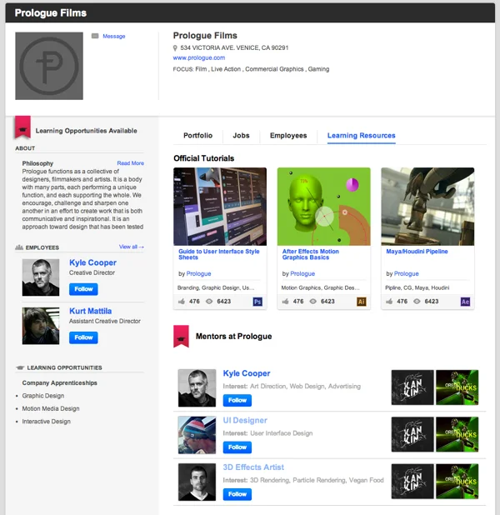Open UI Designer mentor profile link
This screenshot has height=515, width=500.
(245, 420)
